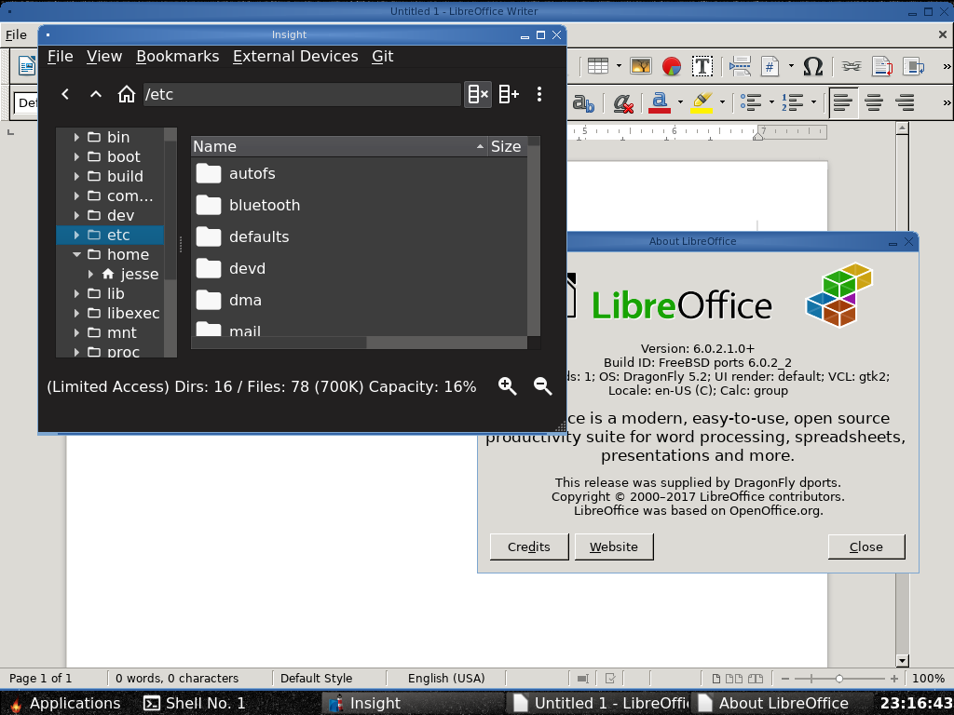Collapse the home folder in the tree
The height and width of the screenshot is (715, 954).
[76, 255]
